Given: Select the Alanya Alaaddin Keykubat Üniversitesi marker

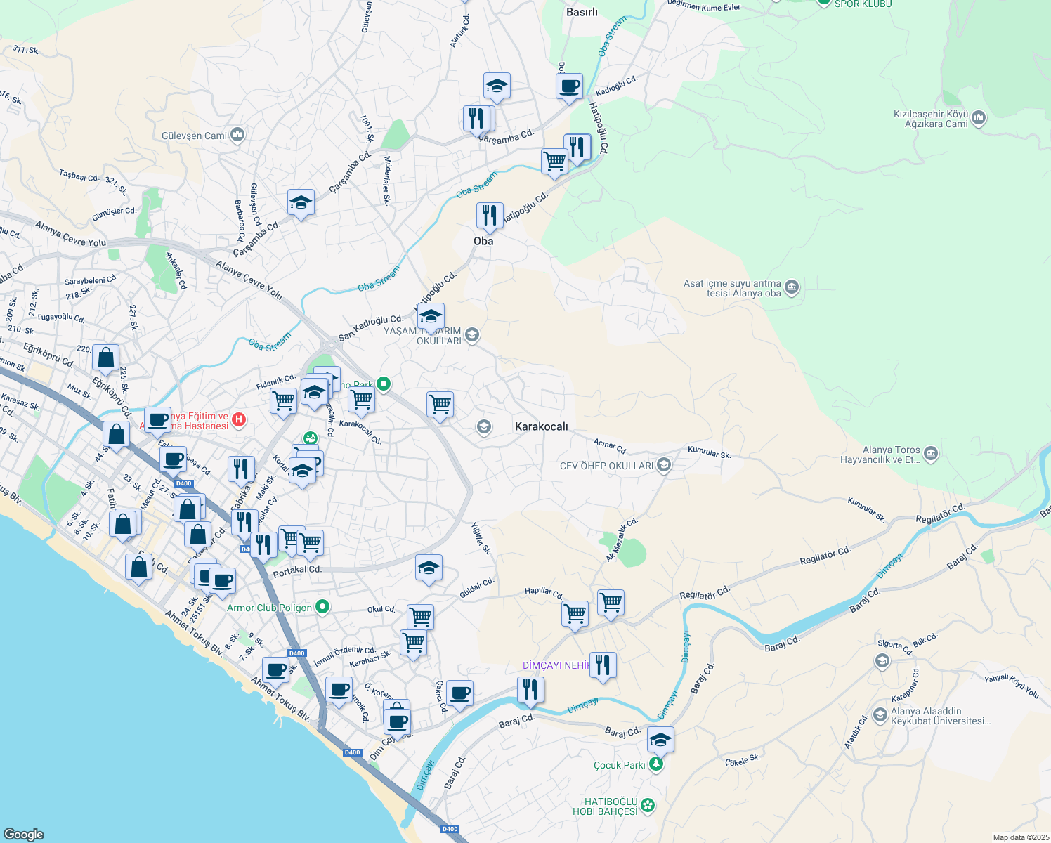Looking at the screenshot, I should pyautogui.click(x=879, y=714).
